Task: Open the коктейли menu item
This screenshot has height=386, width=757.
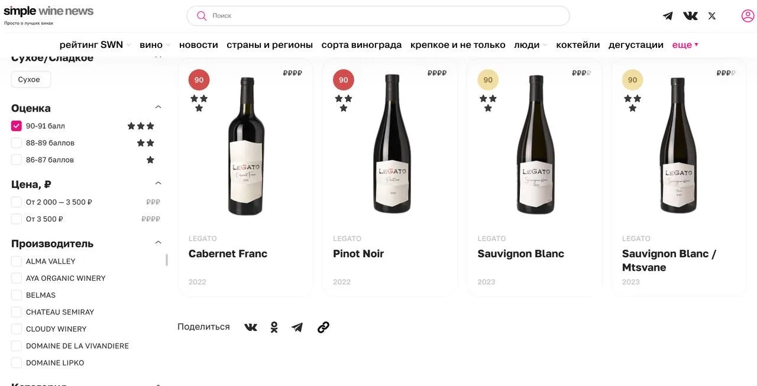Action: (578, 45)
